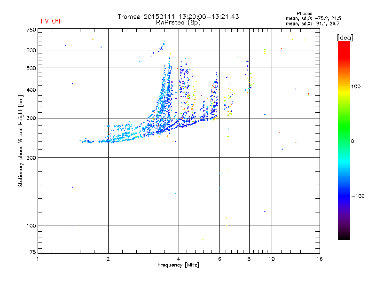Click the 'Phases' heading at top right
Screen dimensions: 376x282
[x=304, y=14]
